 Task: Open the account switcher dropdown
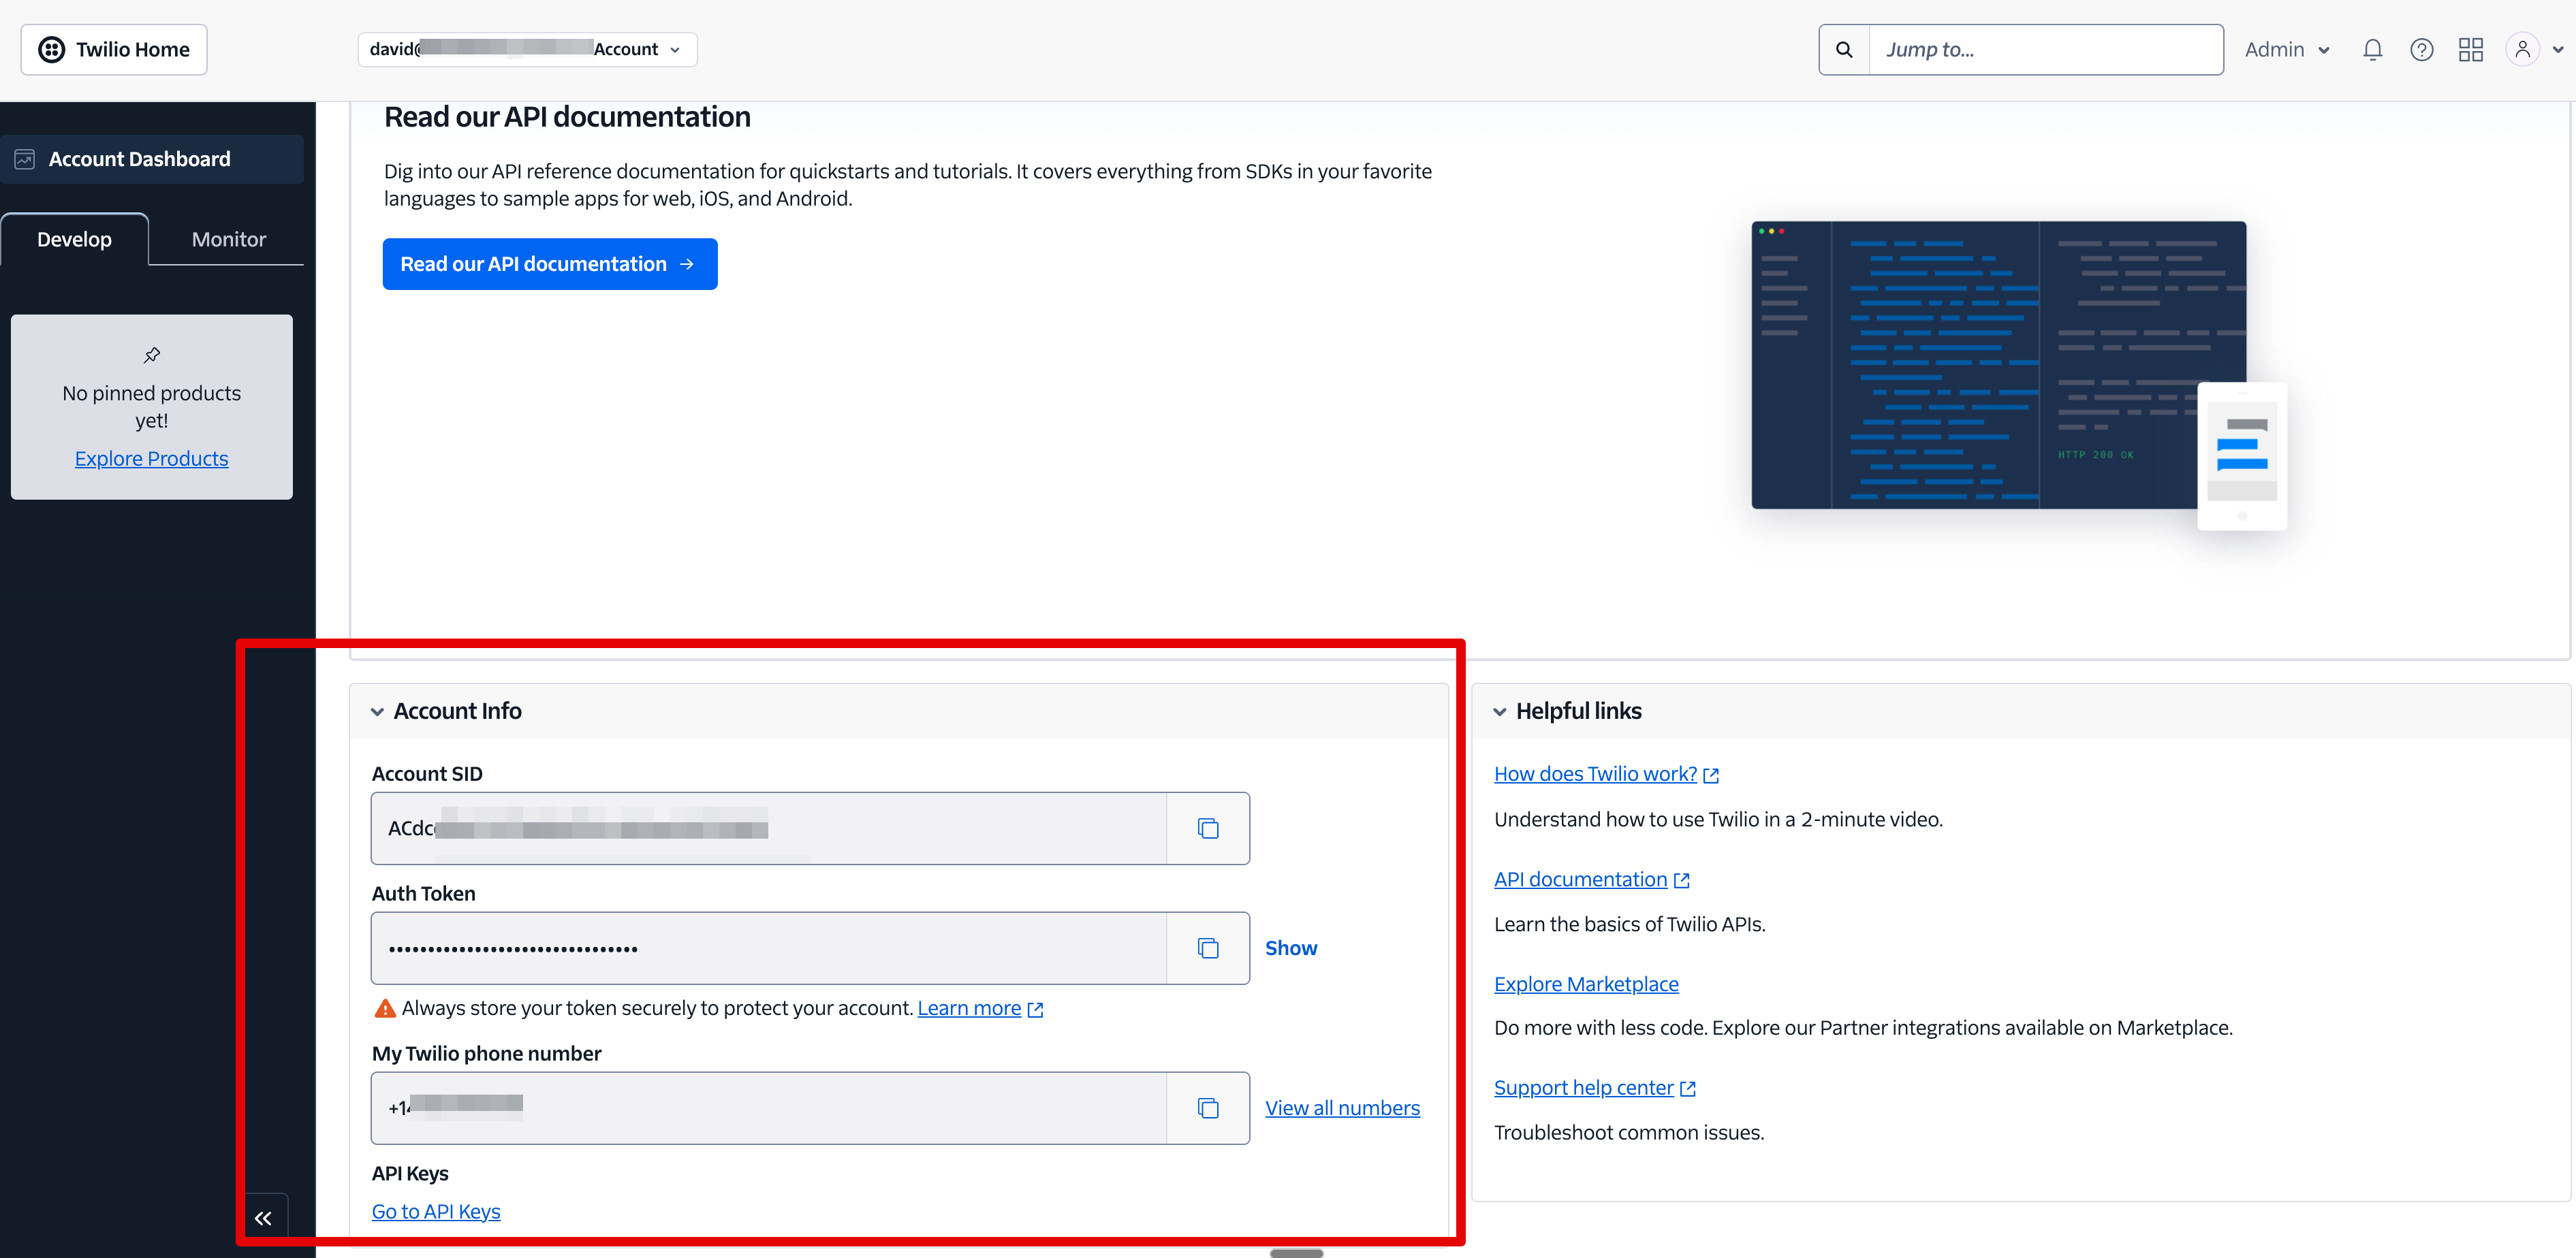pos(527,49)
